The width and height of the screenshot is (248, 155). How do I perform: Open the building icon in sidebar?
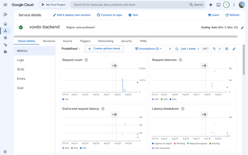5,52
